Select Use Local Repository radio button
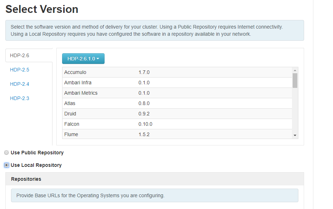Viewport: 333px width, 209px height. point(6,165)
